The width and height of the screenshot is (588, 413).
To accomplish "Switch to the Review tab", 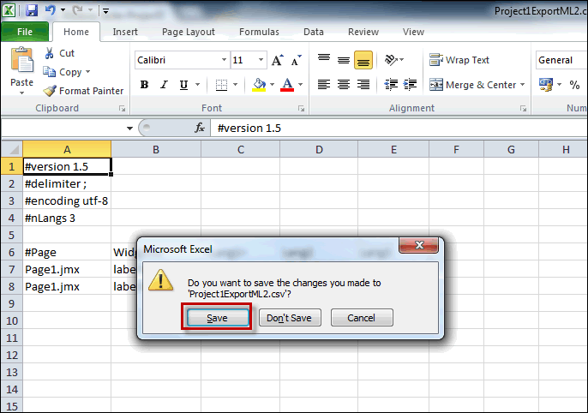I will (363, 32).
